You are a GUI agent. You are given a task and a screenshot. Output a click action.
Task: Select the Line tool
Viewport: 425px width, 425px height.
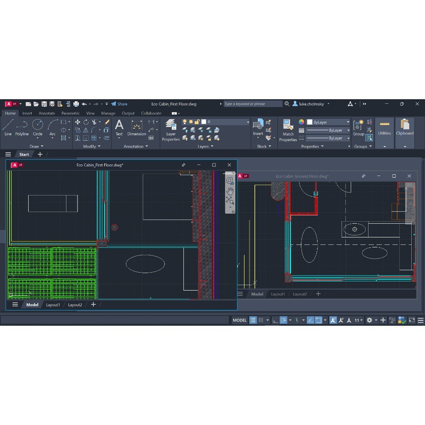8,127
